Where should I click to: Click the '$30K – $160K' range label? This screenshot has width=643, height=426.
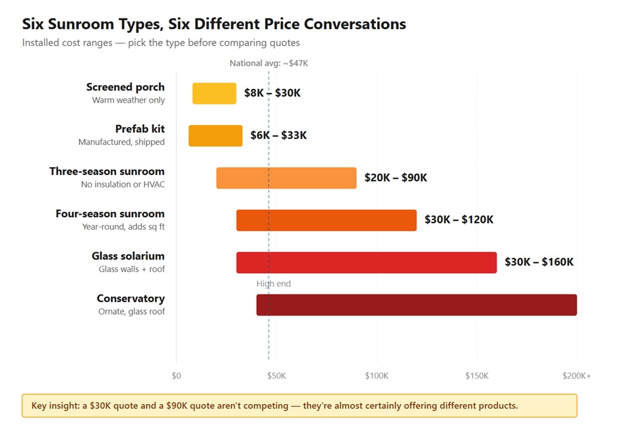[539, 262]
